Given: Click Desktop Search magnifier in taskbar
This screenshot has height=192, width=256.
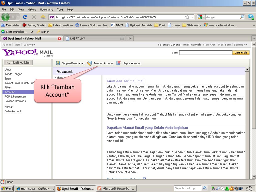Looking at the screenshot, I should pos(204,188).
